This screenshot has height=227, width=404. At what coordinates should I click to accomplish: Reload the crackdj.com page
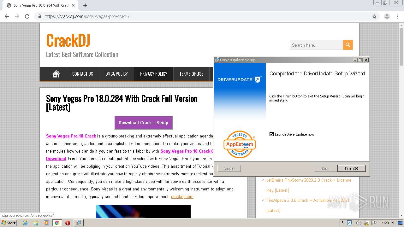(x=27, y=16)
